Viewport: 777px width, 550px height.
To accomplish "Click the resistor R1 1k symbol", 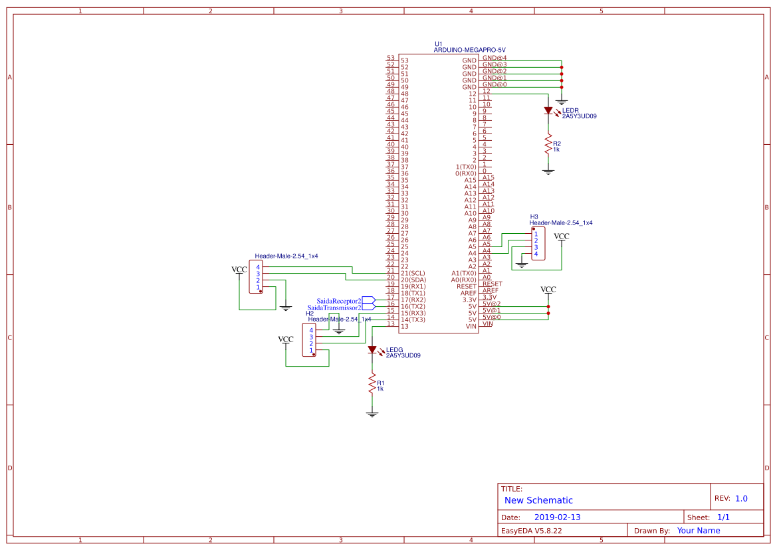I will pos(371,384).
